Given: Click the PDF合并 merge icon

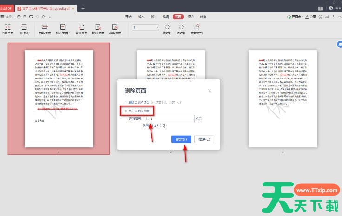Looking at the screenshot, I should (7, 27).
